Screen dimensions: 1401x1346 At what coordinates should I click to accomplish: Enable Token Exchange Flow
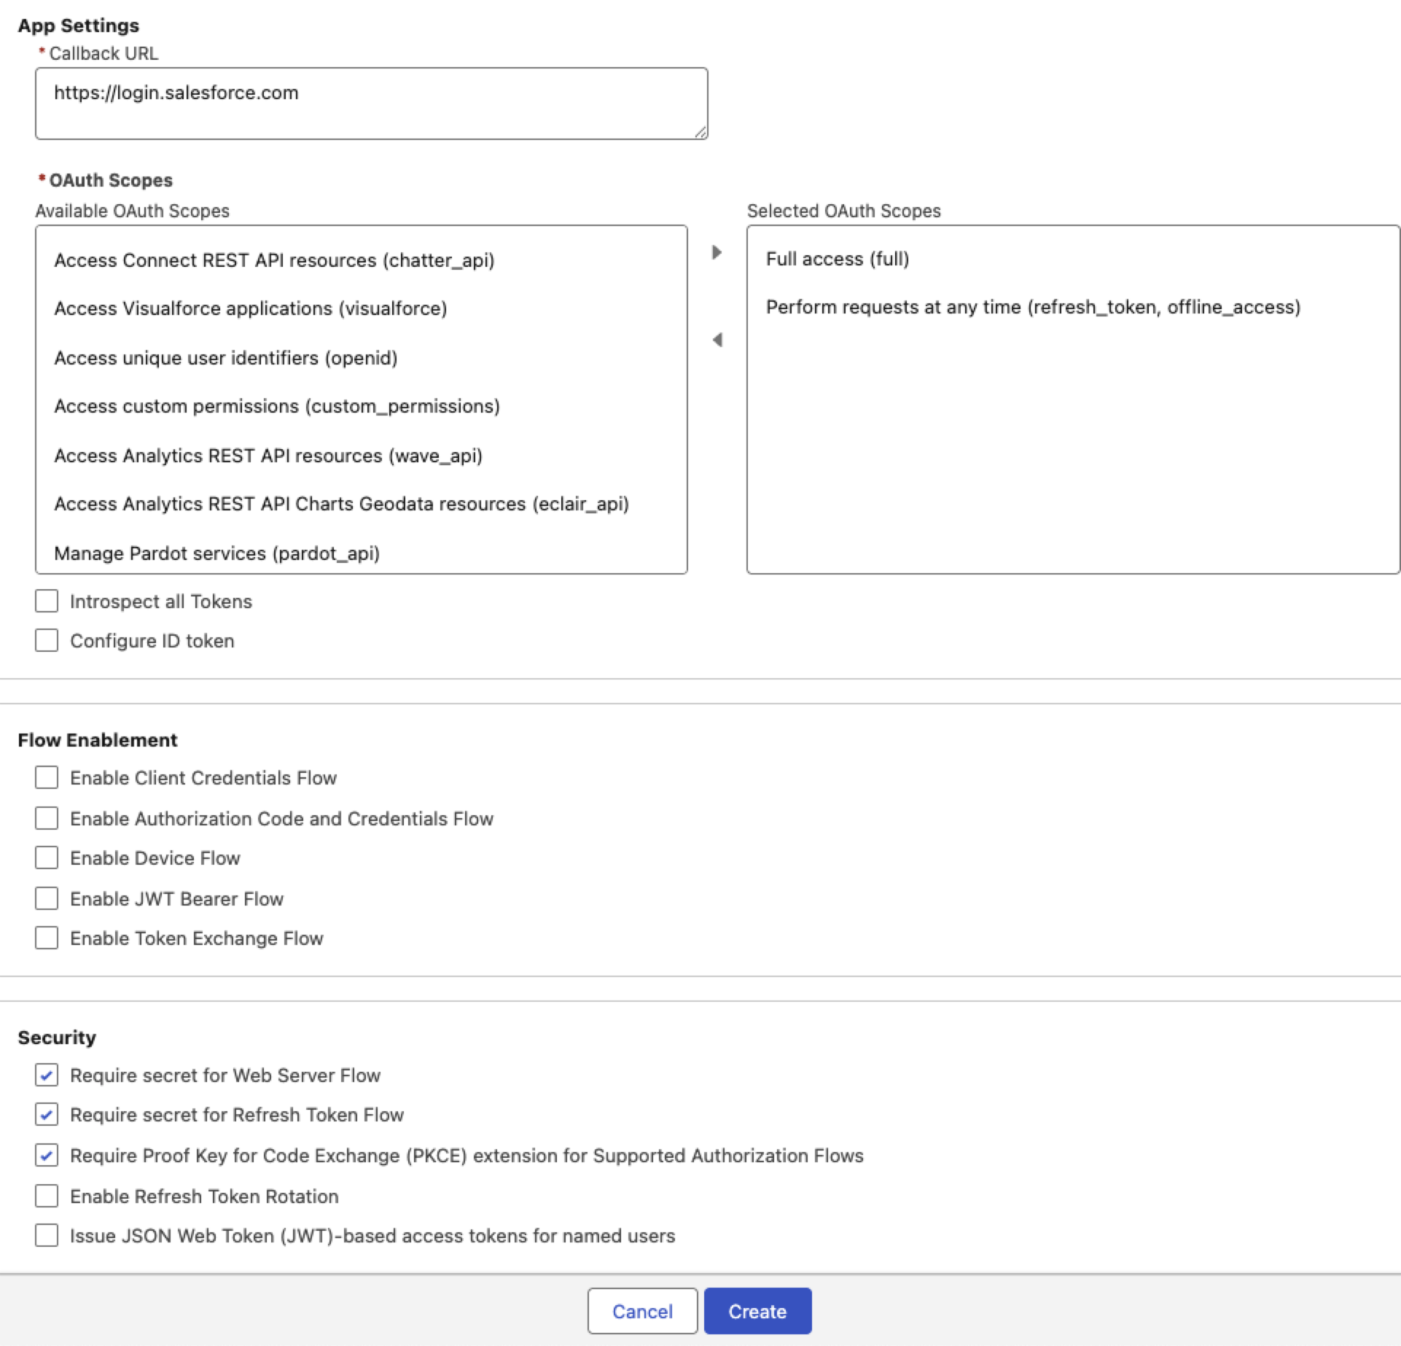[x=46, y=938]
